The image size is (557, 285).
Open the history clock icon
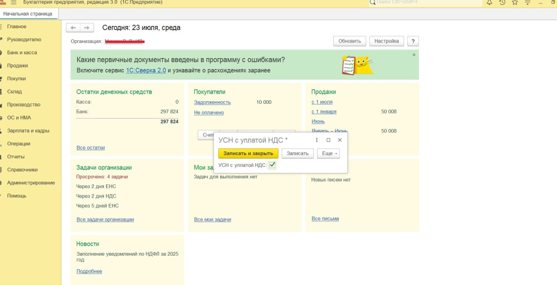tap(502, 3)
